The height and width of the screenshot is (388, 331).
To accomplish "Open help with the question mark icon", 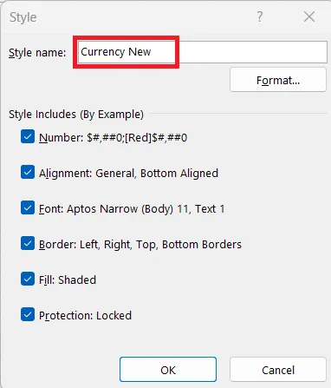I will 260,16.
